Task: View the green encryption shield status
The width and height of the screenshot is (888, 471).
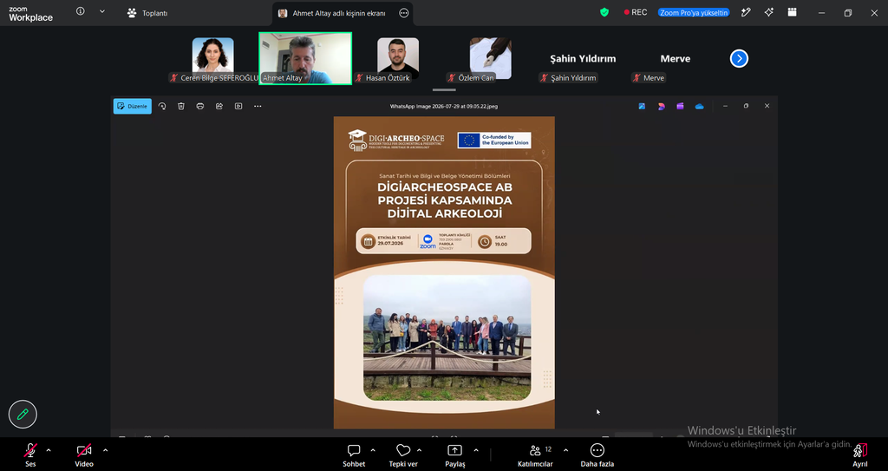Action: click(604, 12)
